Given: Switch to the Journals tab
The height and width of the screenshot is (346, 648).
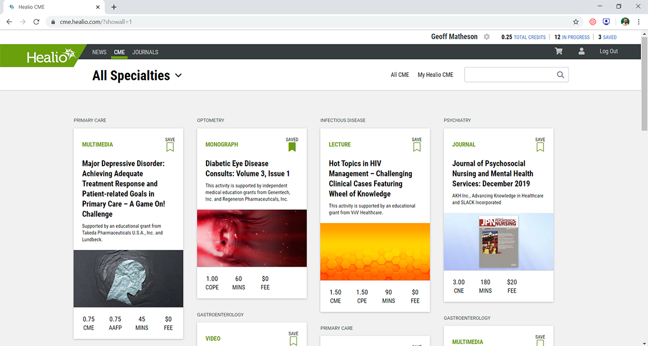Looking at the screenshot, I should coord(145,52).
